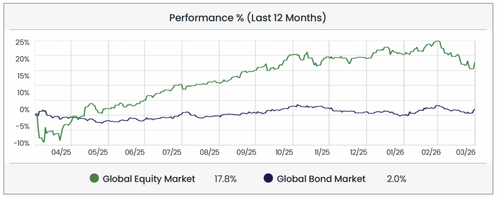Select the 07/25 date axis label
The image size is (497, 197).
(172, 152)
